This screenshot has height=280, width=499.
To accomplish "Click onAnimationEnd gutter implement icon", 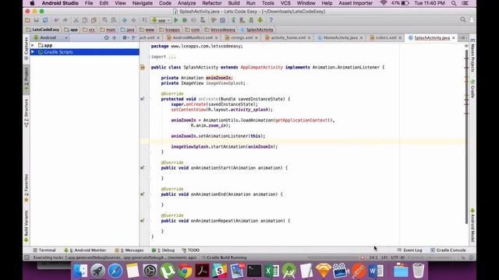I will 142,194.
